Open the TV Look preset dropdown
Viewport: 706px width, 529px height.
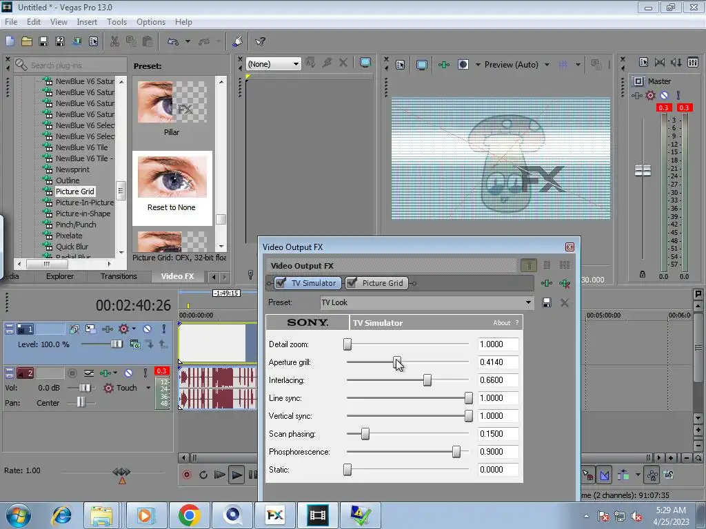(528, 302)
